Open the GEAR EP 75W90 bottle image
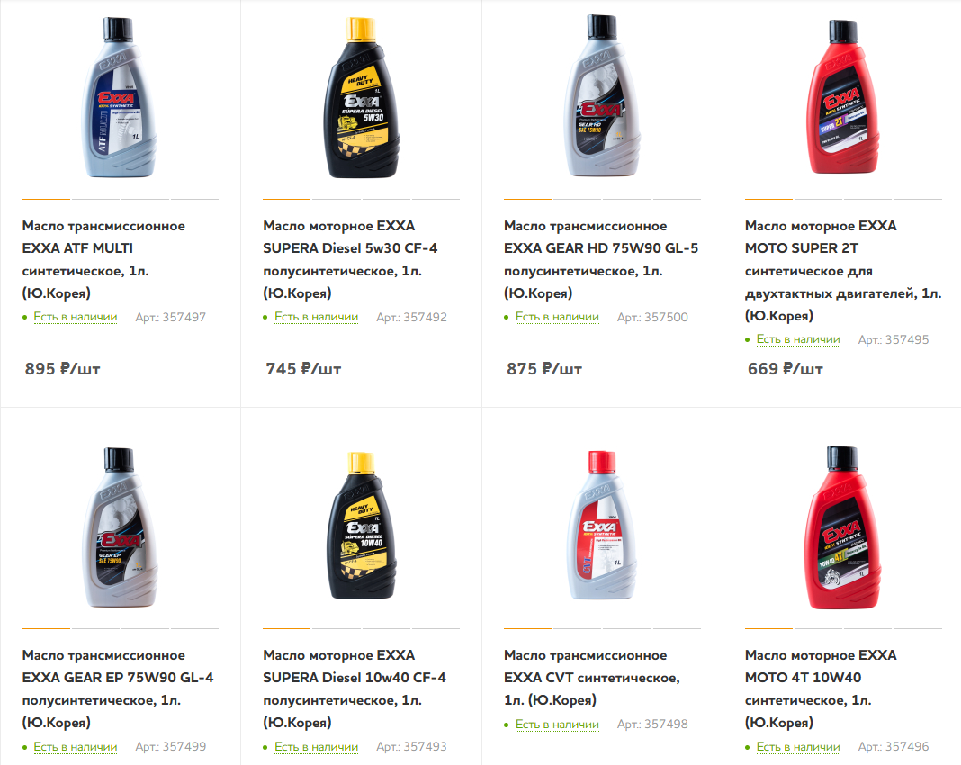 (x=120, y=526)
